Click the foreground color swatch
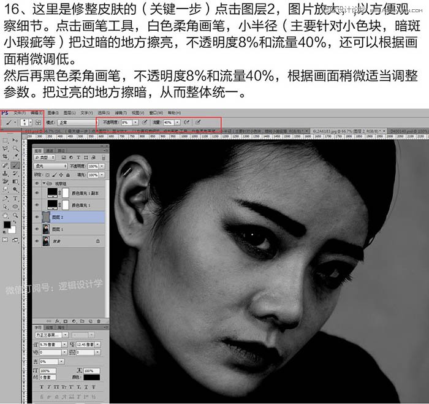This screenshot has width=429, height=404. 7,225
